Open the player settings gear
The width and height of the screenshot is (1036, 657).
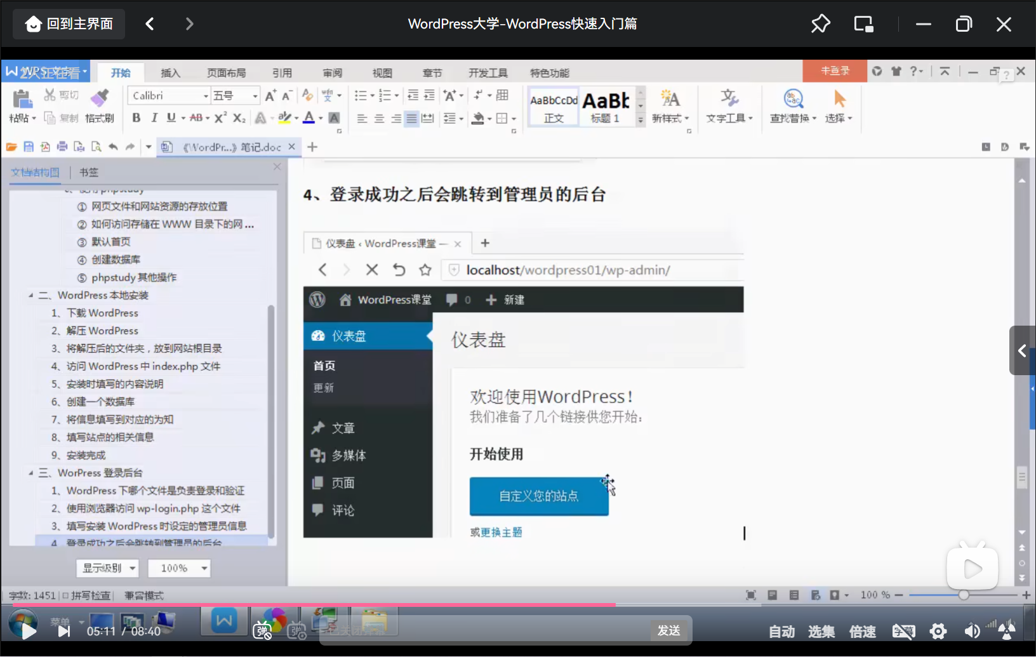[938, 631]
